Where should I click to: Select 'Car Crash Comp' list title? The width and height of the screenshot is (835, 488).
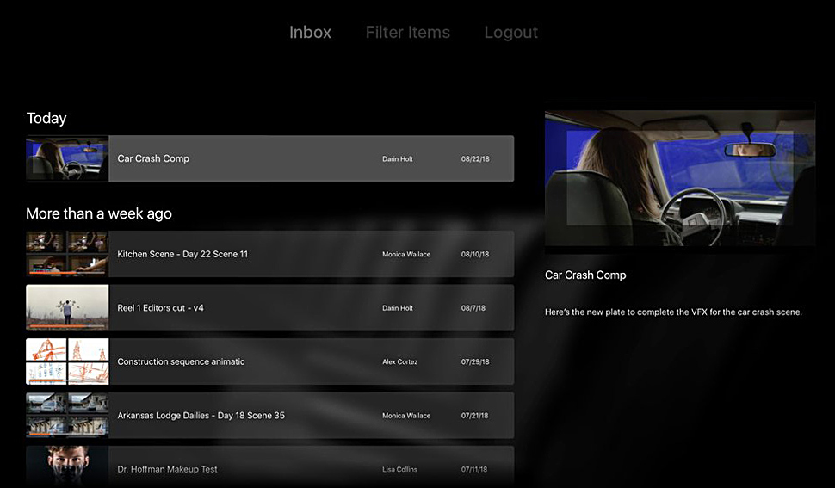coord(153,158)
